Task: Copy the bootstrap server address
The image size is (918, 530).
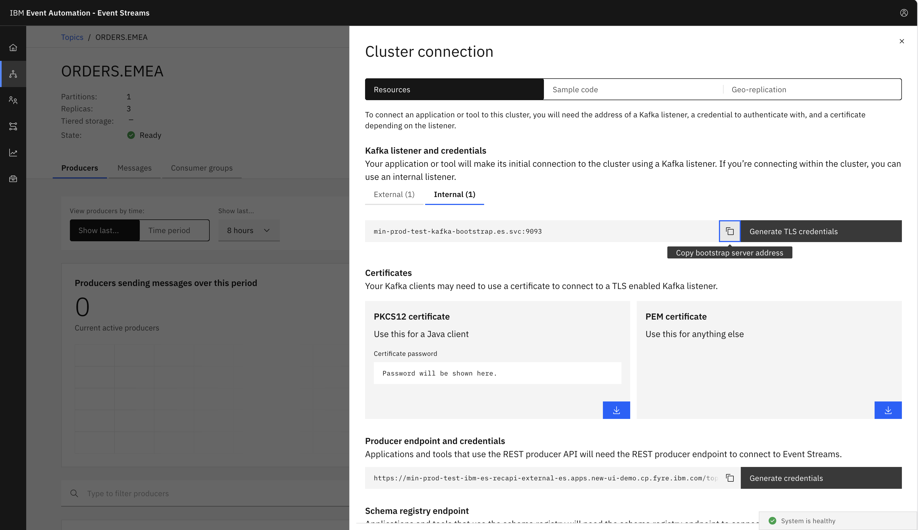Action: point(730,231)
